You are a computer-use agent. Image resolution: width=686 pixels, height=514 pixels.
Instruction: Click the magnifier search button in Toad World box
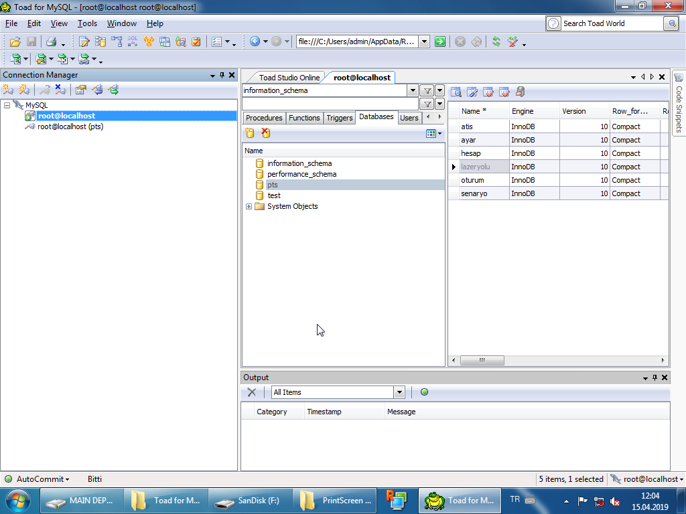pos(671,23)
